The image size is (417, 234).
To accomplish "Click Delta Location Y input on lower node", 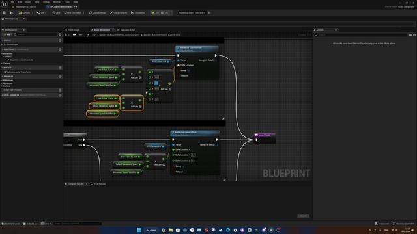I will point(194,155).
